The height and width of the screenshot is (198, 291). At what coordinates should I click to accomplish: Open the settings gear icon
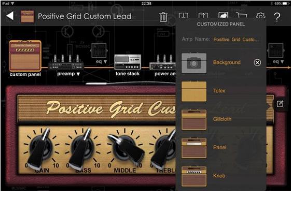260,16
